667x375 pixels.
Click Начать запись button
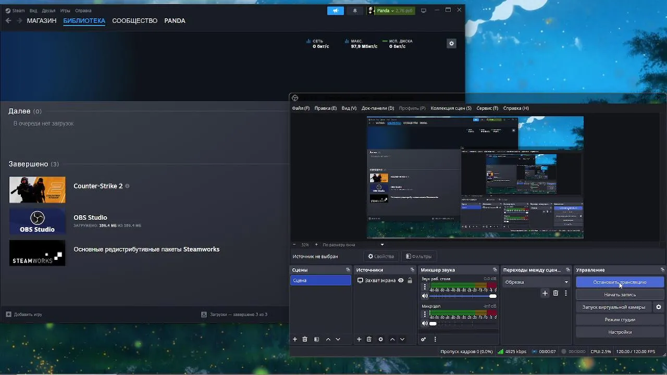(620, 295)
